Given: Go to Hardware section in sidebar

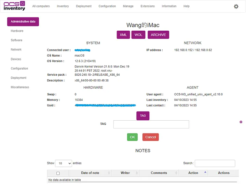Looking at the screenshot, I should pyautogui.click(x=17, y=31).
